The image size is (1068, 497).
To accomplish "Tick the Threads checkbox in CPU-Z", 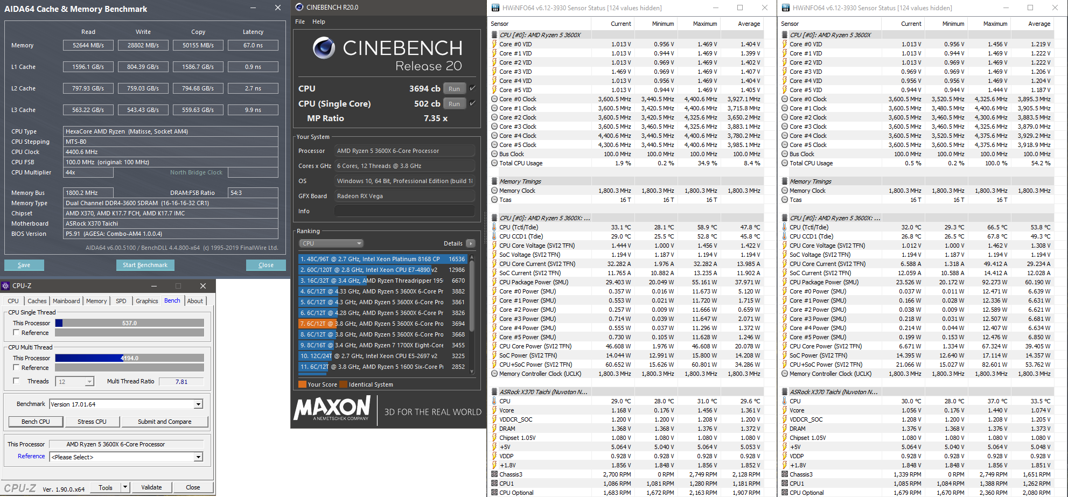I will tap(16, 381).
